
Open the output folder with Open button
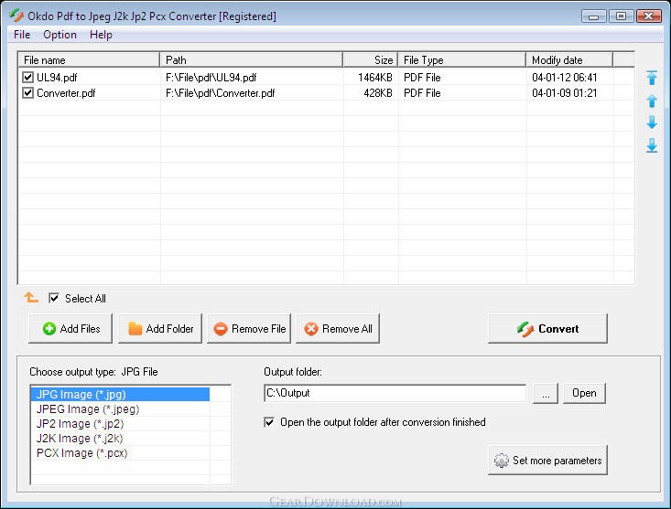click(x=584, y=393)
